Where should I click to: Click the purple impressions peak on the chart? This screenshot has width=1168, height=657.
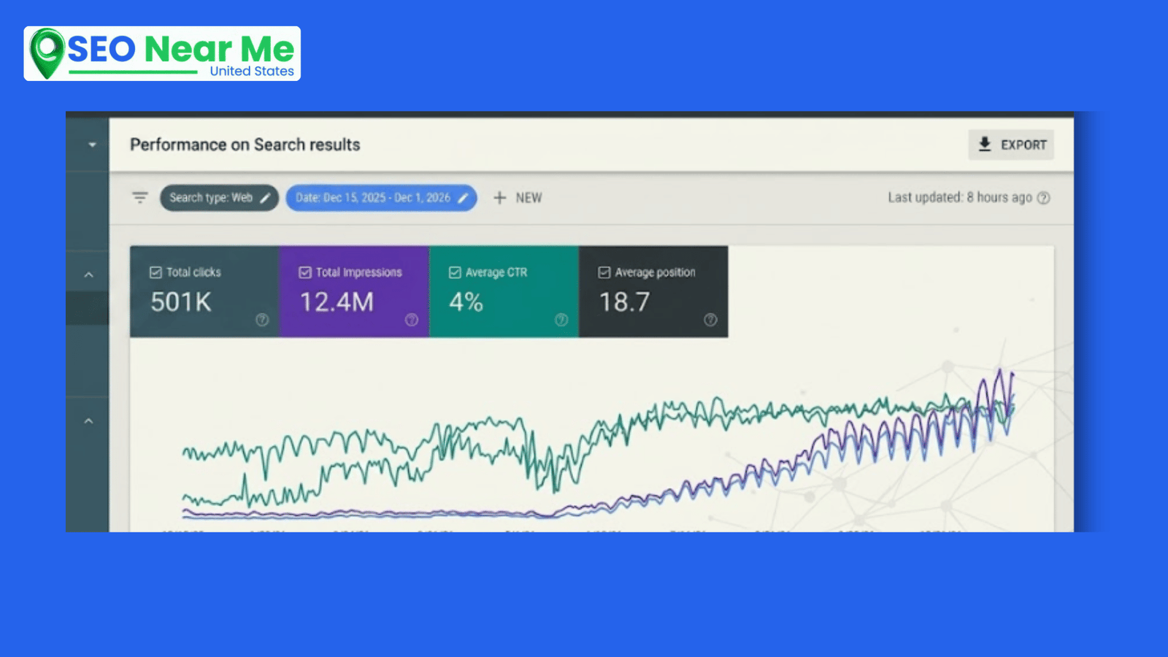coord(1001,372)
